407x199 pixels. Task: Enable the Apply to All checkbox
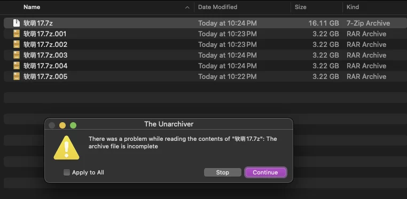click(x=67, y=172)
